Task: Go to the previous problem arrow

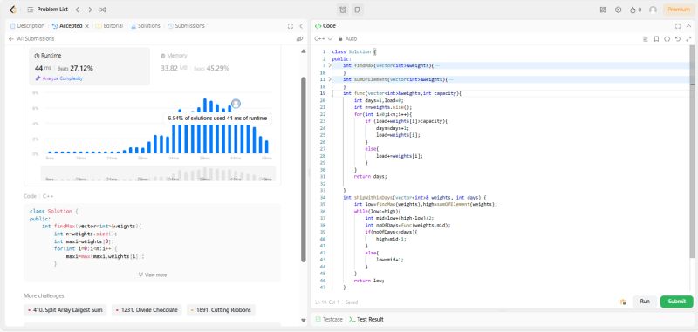Action: coord(77,10)
